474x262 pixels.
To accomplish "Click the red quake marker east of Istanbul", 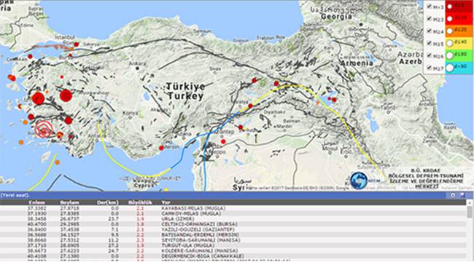I will point(76,44).
